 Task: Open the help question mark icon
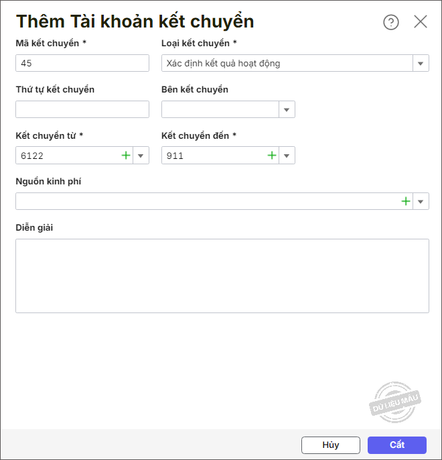pyautogui.click(x=391, y=22)
